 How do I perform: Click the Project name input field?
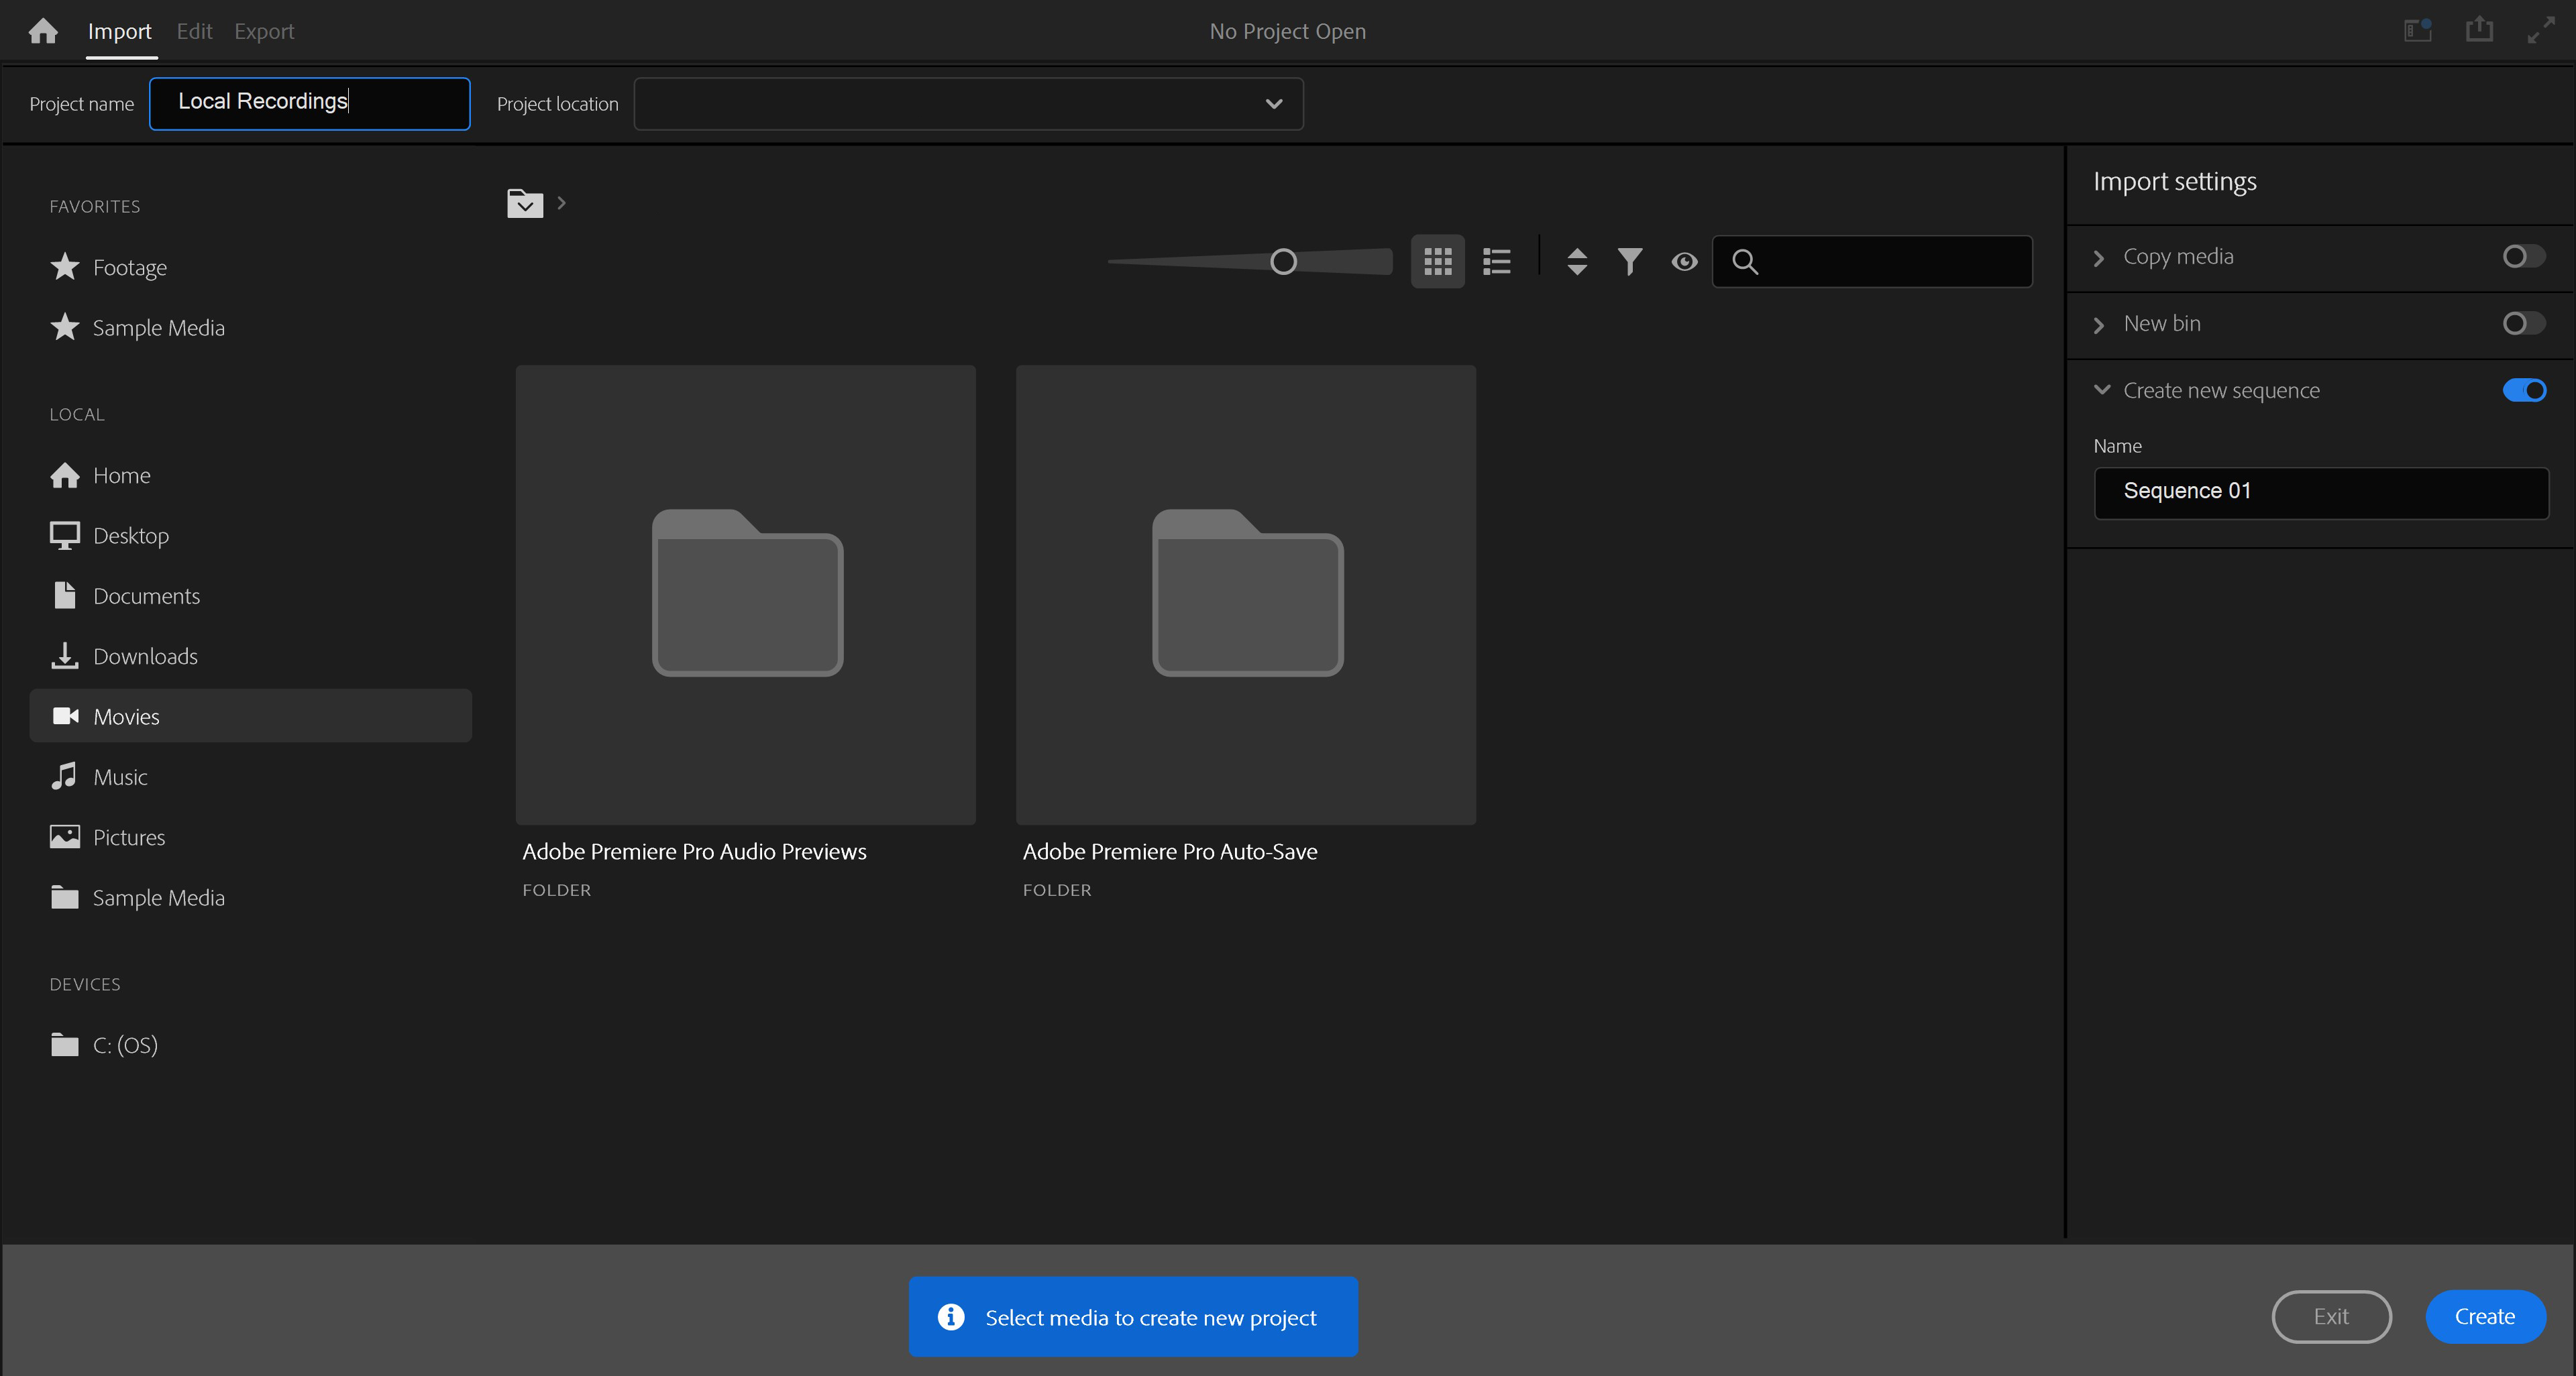tap(310, 104)
